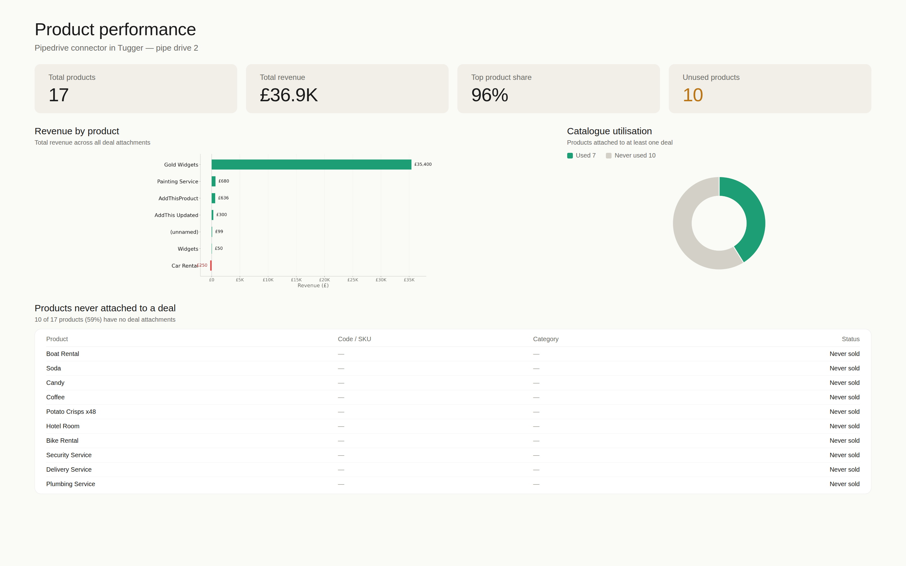The width and height of the screenshot is (906, 566).
Task: Click Never sold status for Boat Rental
Action: pos(844,354)
